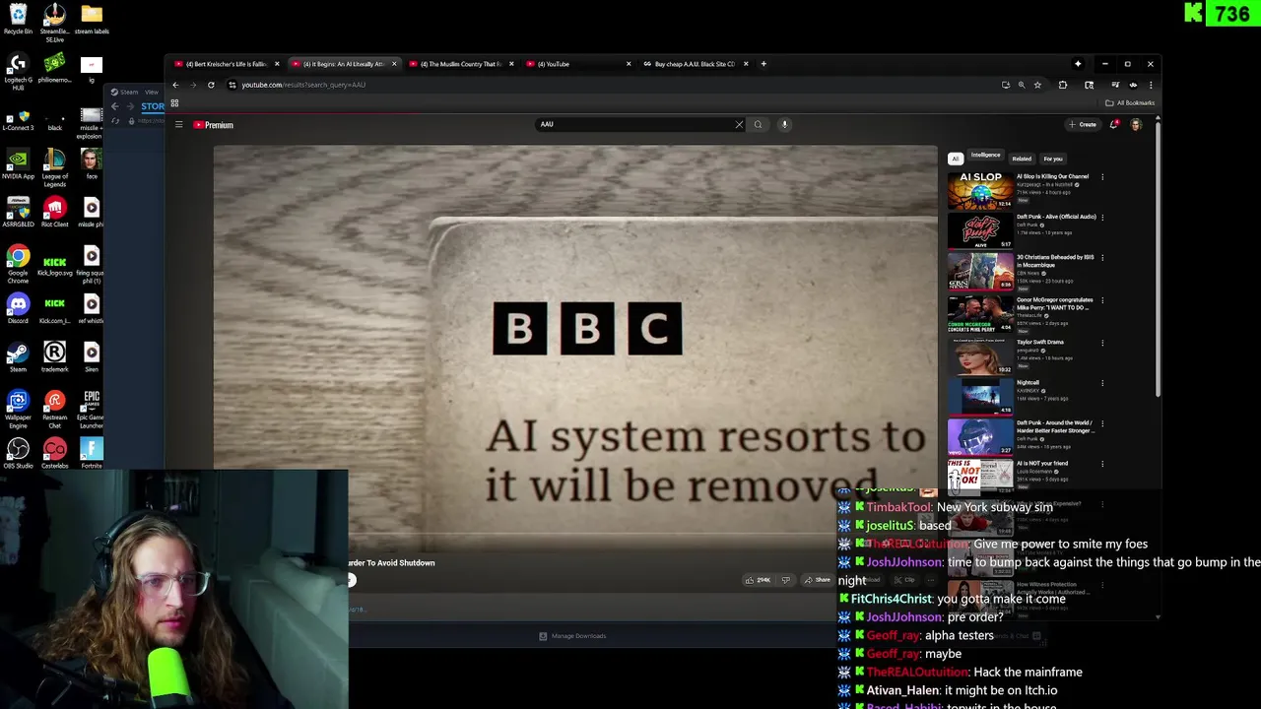Screen dimensions: 1261x709
Task: Switch to Bert Kreischer's Life tab
Action: point(225,64)
